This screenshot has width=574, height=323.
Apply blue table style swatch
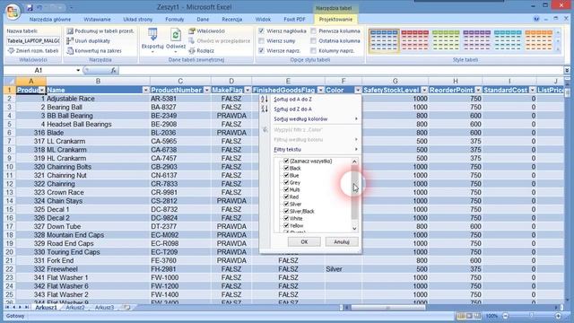[384, 41]
